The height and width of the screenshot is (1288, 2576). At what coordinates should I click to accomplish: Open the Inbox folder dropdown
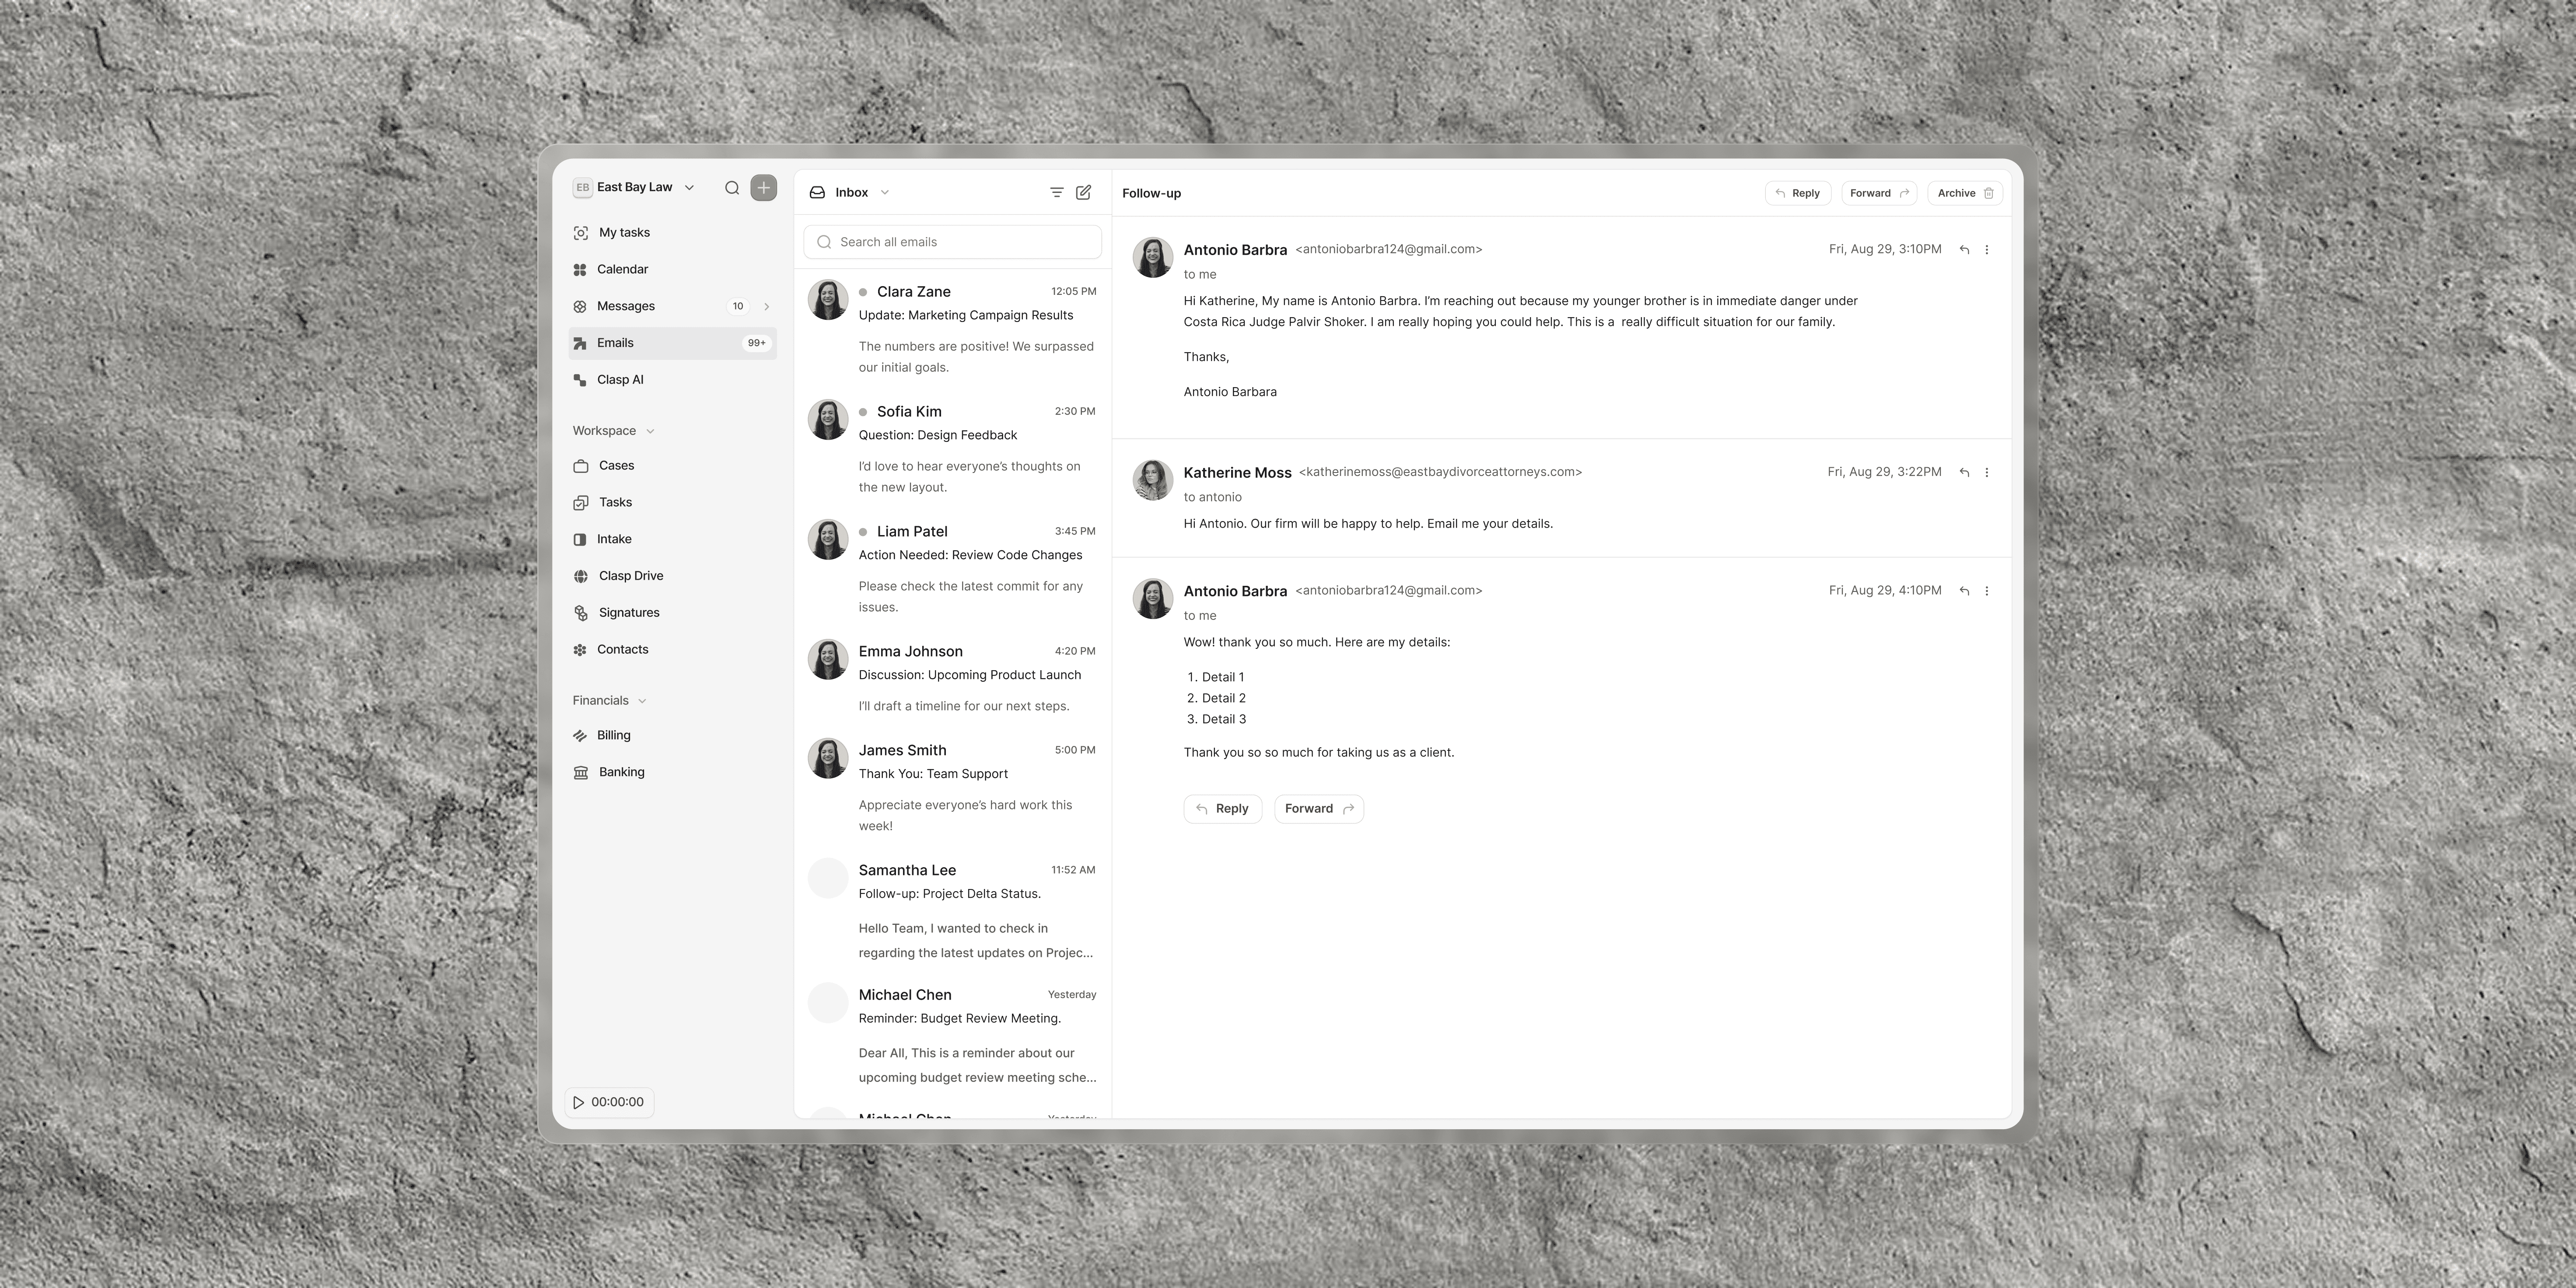884,193
